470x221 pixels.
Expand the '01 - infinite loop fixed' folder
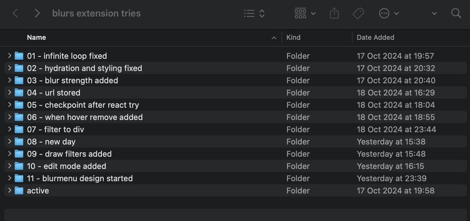[9, 56]
